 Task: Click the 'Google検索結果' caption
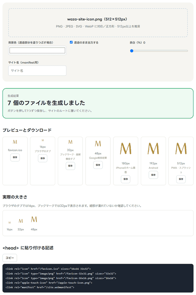point(98,158)
